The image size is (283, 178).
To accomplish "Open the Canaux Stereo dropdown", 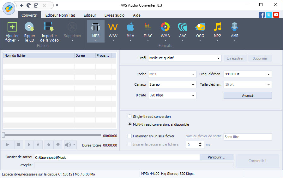I will 193,85.
